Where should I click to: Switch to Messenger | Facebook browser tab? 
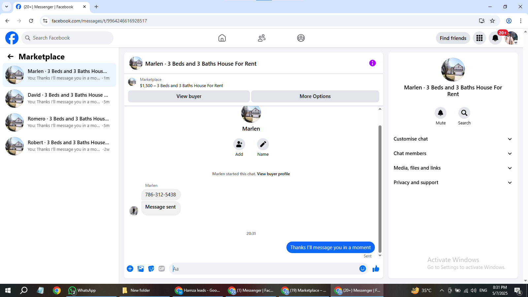tap(51, 7)
